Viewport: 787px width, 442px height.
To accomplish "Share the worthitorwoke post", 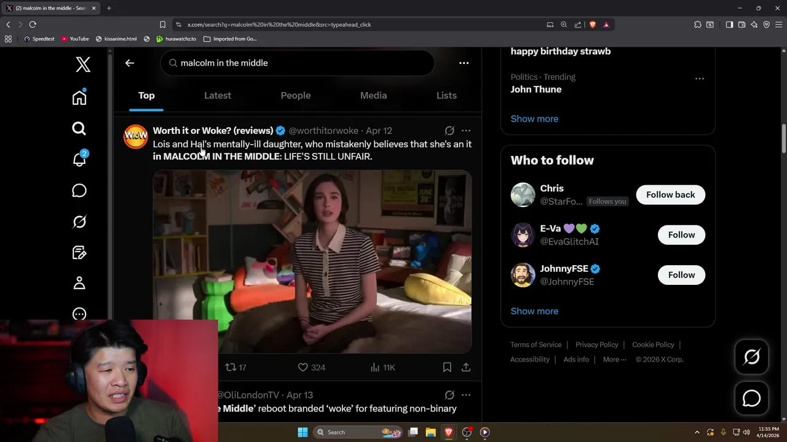I will click(x=466, y=367).
